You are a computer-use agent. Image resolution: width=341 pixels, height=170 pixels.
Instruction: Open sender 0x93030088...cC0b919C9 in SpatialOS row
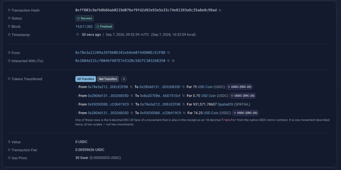108,104
